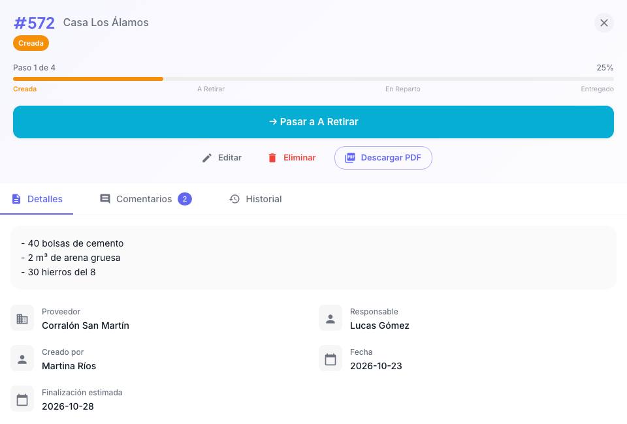Image resolution: width=627 pixels, height=424 pixels.
Task: Click the date 2026-10-23
Action: point(376,366)
